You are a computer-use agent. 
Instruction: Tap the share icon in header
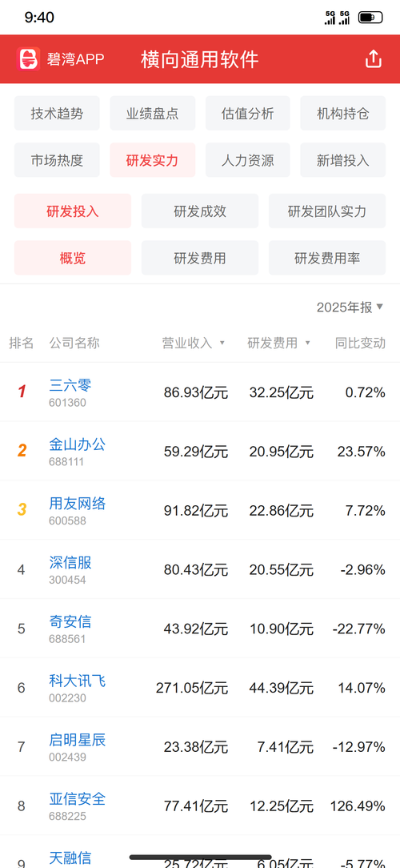tap(374, 58)
